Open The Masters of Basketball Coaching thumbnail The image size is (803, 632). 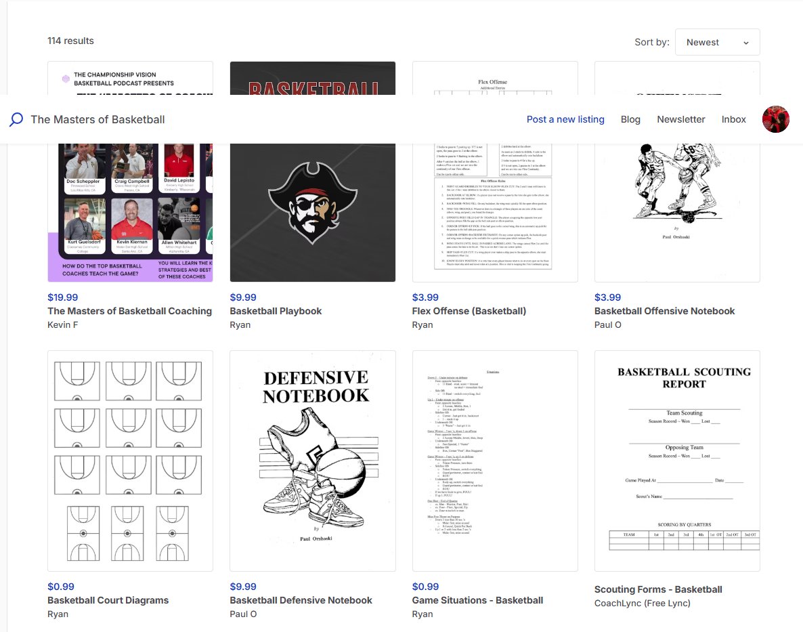point(130,213)
